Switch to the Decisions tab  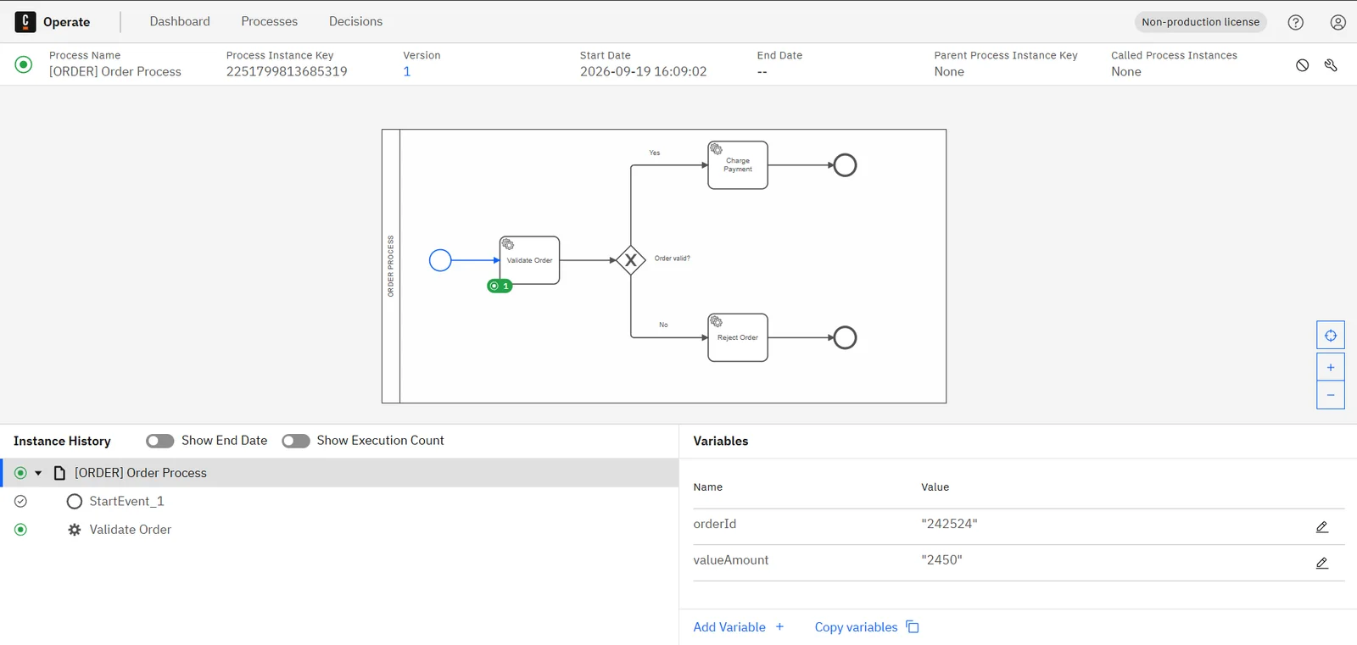tap(355, 21)
